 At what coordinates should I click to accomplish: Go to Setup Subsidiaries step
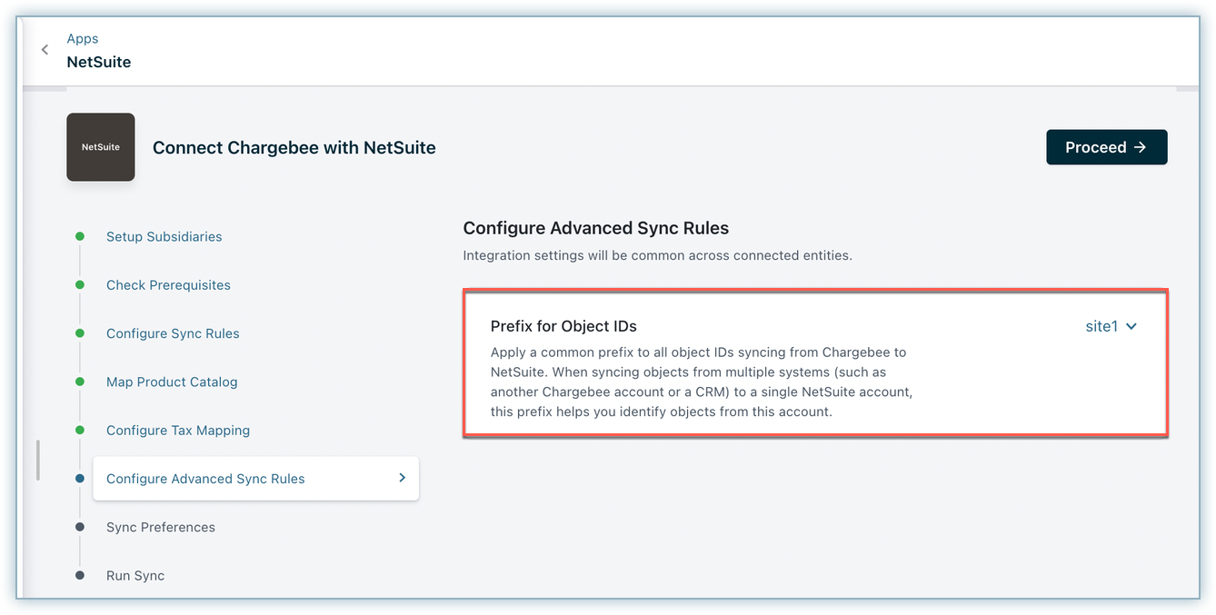pos(164,236)
